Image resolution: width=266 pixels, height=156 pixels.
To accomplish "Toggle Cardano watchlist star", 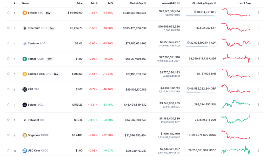I will [8, 43].
